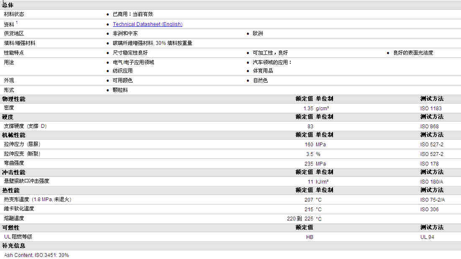Select 体育用品 usage text

click(263, 71)
